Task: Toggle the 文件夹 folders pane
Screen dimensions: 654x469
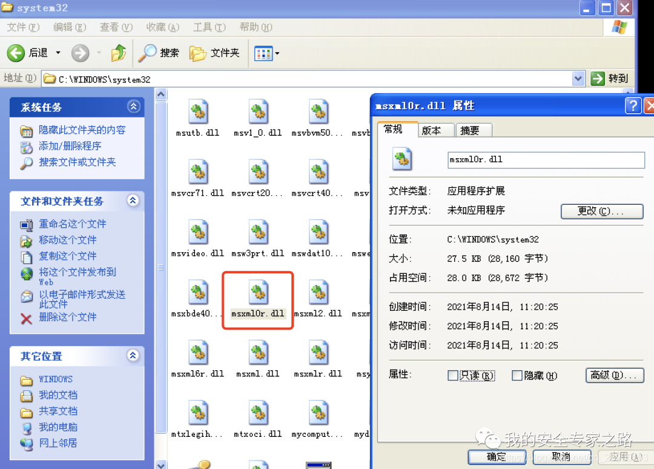Action: pos(214,53)
